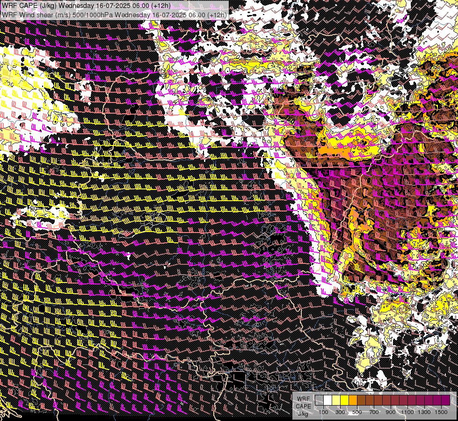Select the bright yellow legend swatch after 300
The height and width of the screenshot is (421, 458).
(x=344, y=400)
